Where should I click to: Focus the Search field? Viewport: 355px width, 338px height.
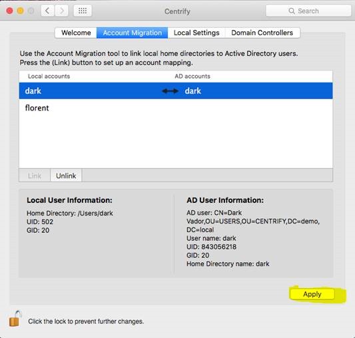[x=308, y=11]
